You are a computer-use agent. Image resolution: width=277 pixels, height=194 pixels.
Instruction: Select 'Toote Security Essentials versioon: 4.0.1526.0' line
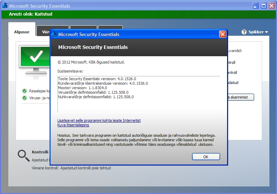[97, 79]
